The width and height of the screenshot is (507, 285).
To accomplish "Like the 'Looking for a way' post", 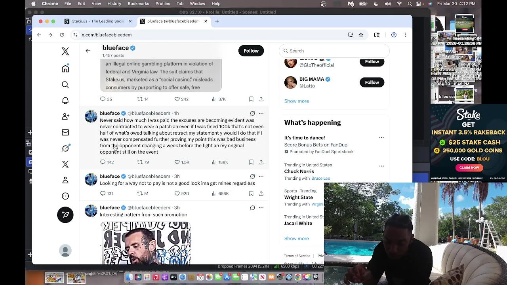I will coord(177,194).
